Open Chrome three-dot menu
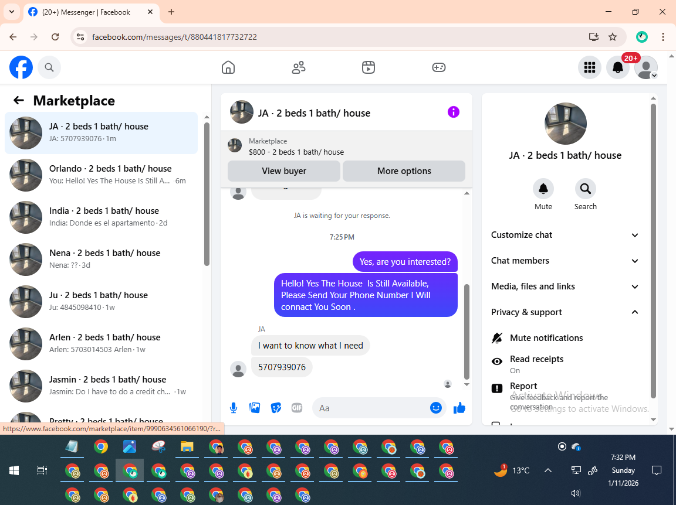 coord(663,37)
